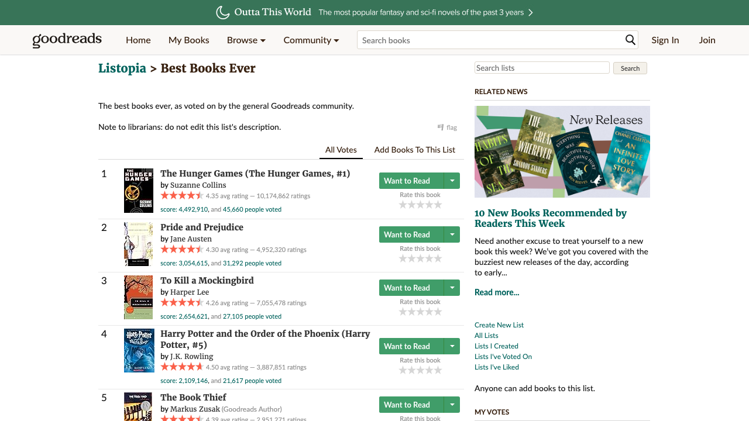Focus the Search books field
The image size is (749, 421).
tap(490, 40)
